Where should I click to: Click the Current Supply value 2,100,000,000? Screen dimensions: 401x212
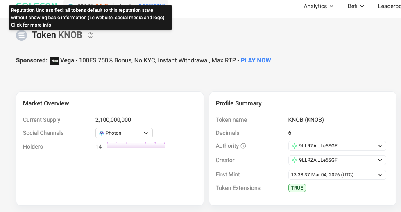[113, 120]
